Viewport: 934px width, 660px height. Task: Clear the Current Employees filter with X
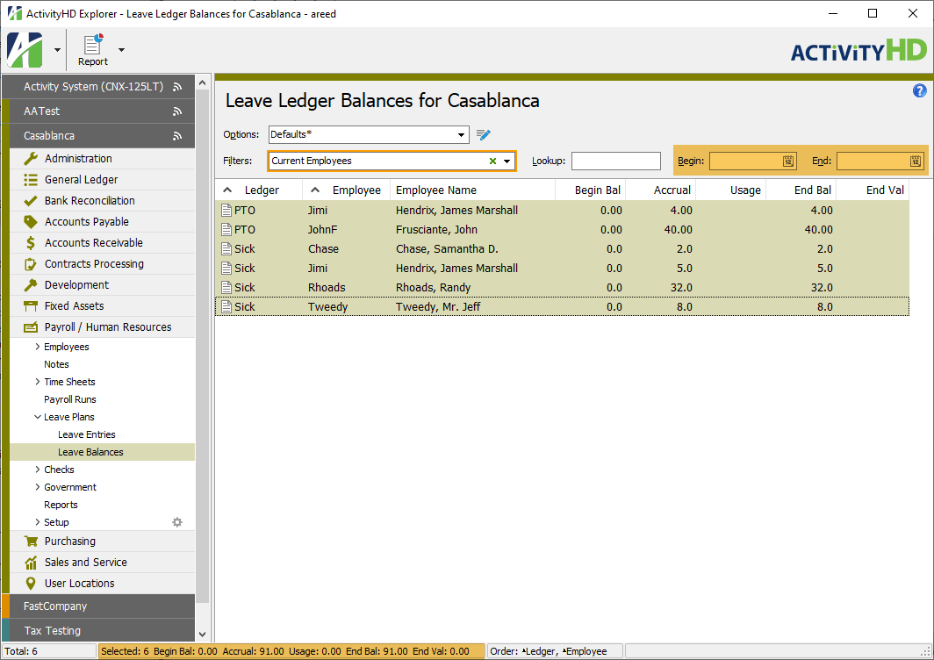pos(492,161)
